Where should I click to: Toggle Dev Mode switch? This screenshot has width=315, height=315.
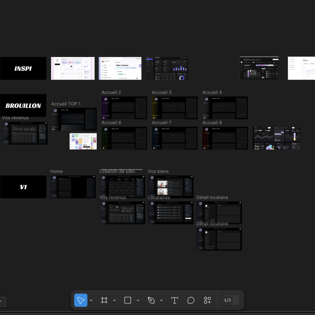tap(231, 300)
